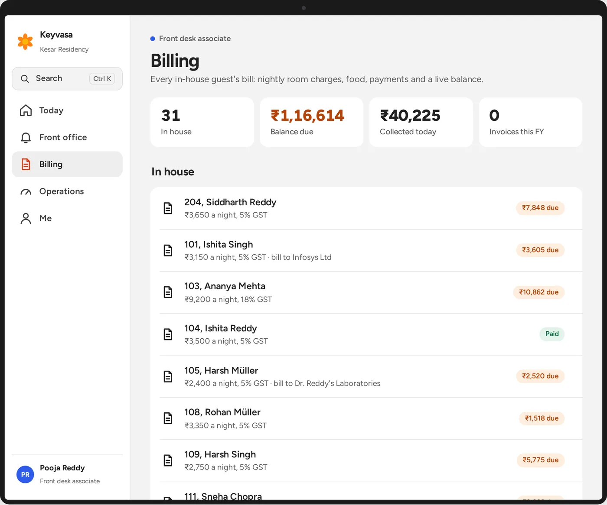This screenshot has height=505, width=607.
Task: Click the Today home icon
Action: pos(26,110)
